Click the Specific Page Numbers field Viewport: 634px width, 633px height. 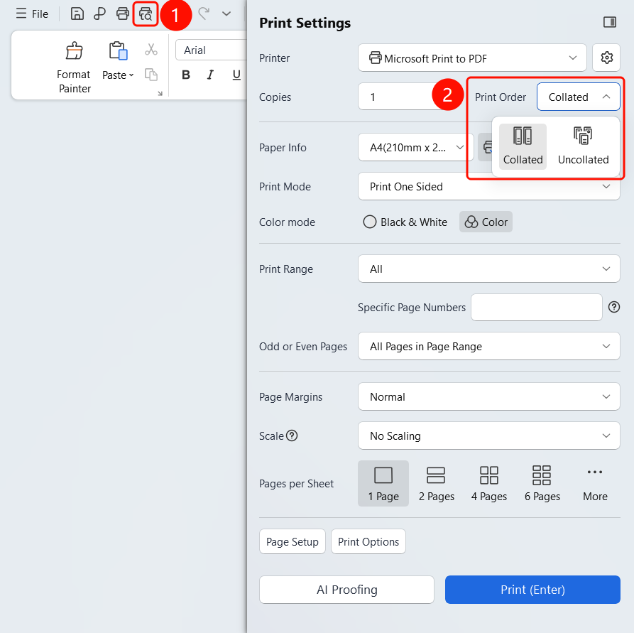pos(537,307)
